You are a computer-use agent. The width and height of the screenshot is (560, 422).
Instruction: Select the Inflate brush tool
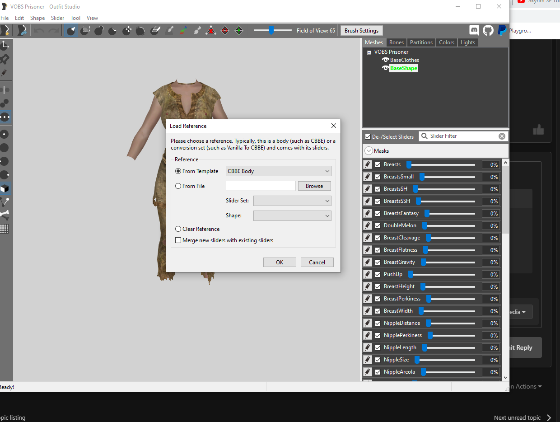[99, 30]
